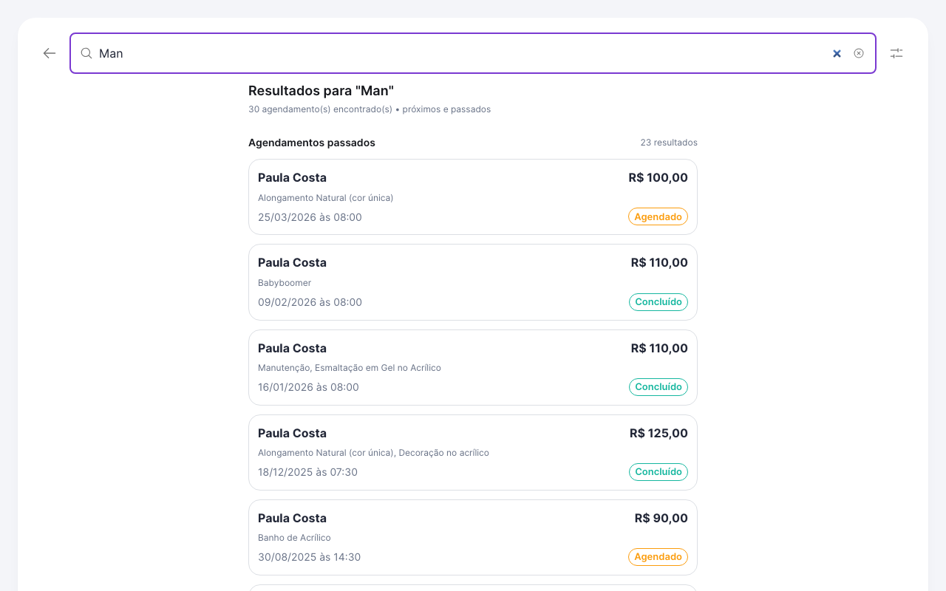Click the date "30/08/2025 às 14:30"

pos(309,557)
